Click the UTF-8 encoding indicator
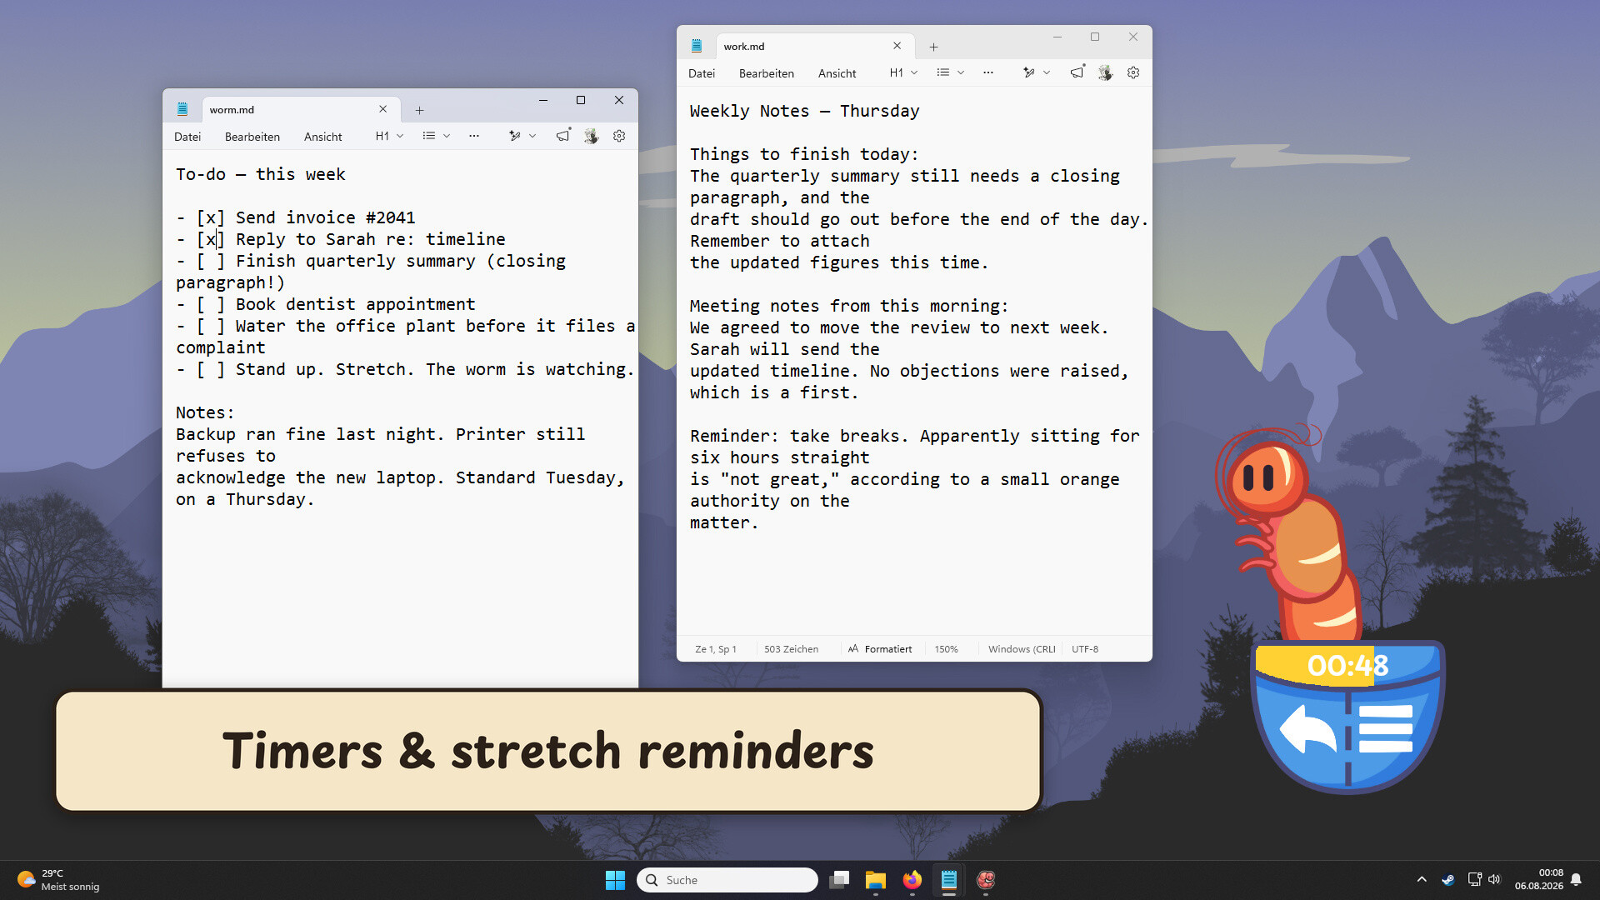 pyautogui.click(x=1085, y=649)
